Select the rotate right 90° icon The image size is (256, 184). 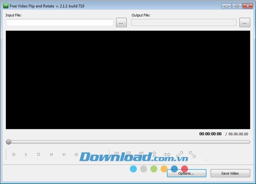141,154
